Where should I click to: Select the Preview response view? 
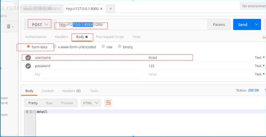(67, 103)
